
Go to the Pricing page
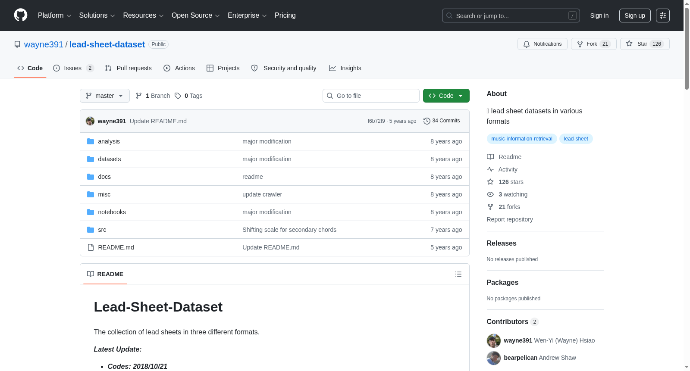pos(285,16)
